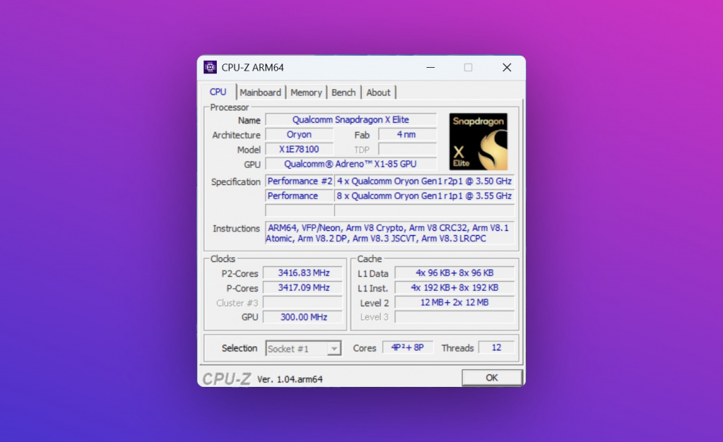Click the GPU clock 300.00 MHz field
Image resolution: width=723 pixels, height=442 pixels.
(x=303, y=317)
